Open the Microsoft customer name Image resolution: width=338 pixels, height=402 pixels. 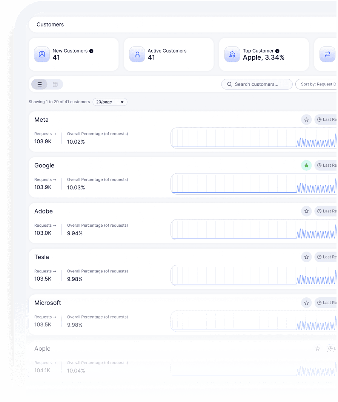click(x=48, y=303)
